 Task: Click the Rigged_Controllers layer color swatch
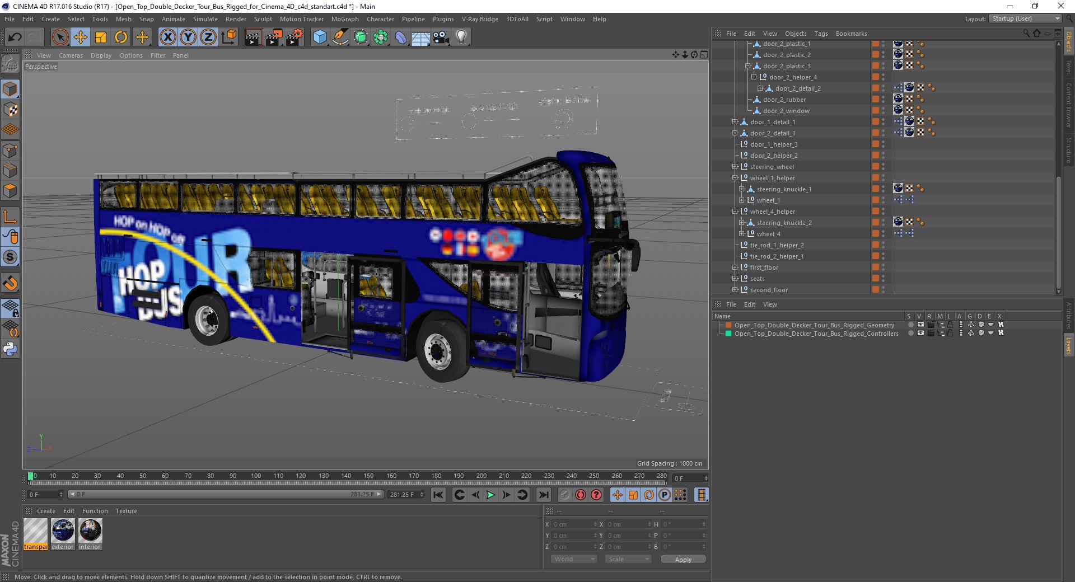coord(728,334)
